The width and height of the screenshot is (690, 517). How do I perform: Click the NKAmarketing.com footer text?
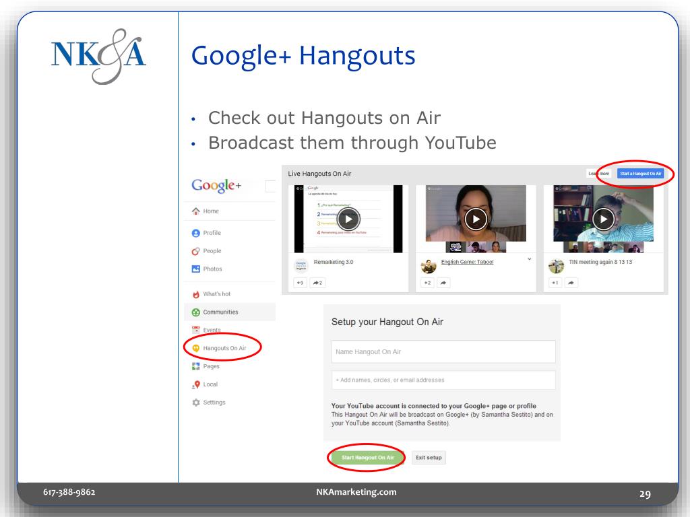tap(356, 492)
